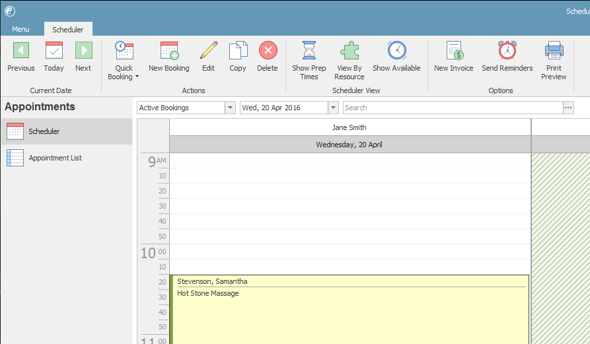Select the 9:50 time slot
This screenshot has width=590, height=344.
pyautogui.click(x=350, y=236)
